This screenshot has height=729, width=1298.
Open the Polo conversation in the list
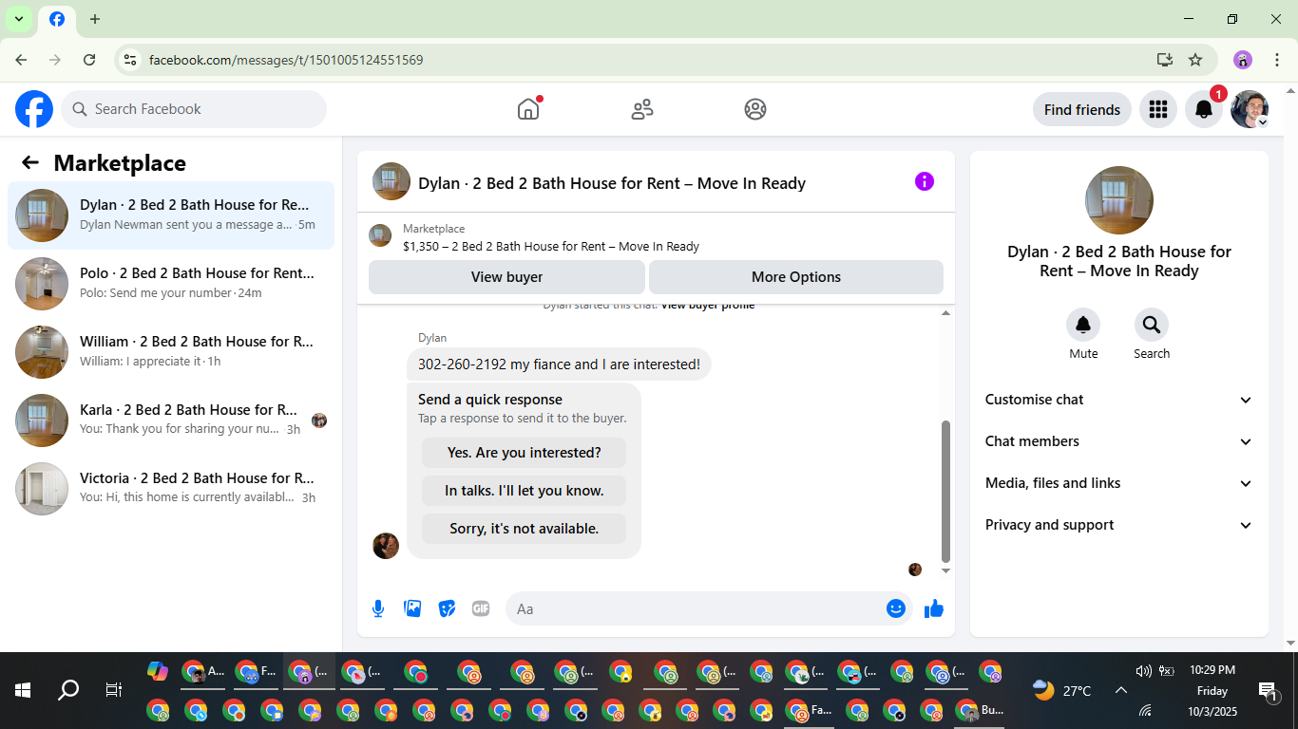click(x=171, y=284)
